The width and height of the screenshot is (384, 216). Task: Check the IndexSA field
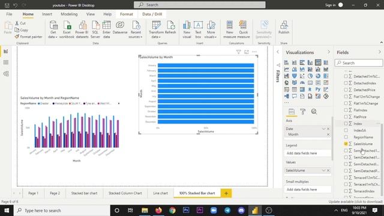click(x=346, y=130)
